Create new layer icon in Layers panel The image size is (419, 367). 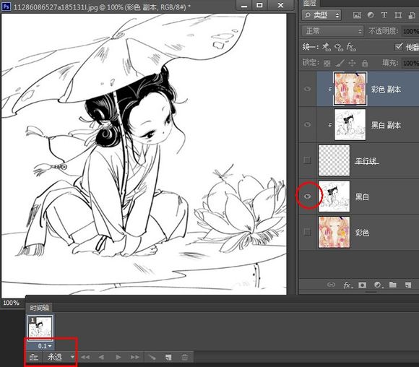408,285
